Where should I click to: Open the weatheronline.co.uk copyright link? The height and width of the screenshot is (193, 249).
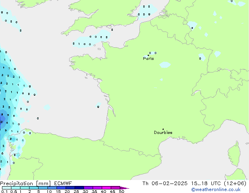coord(216,189)
